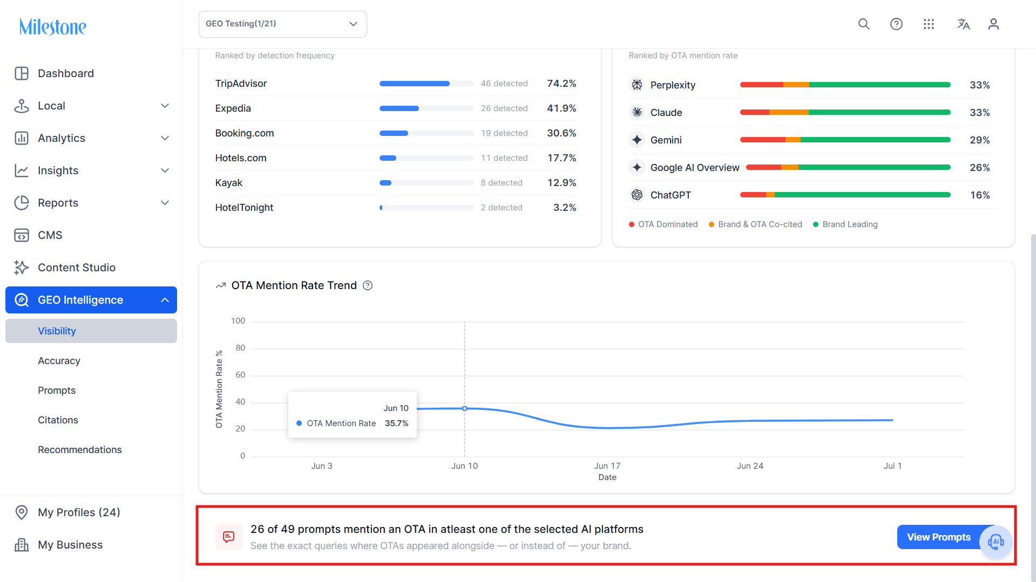Click the Claude platform icon
This screenshot has height=582, width=1036.
[x=637, y=112]
